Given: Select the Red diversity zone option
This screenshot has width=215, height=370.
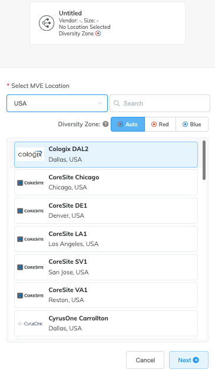Looking at the screenshot, I should coord(160,124).
